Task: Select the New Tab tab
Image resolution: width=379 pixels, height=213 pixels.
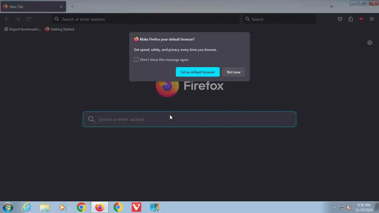Action: [x=33, y=7]
